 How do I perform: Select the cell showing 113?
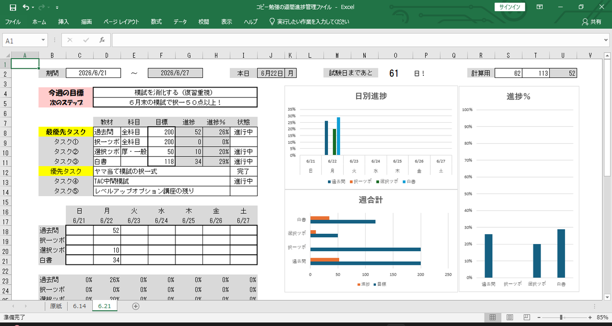[535, 73]
